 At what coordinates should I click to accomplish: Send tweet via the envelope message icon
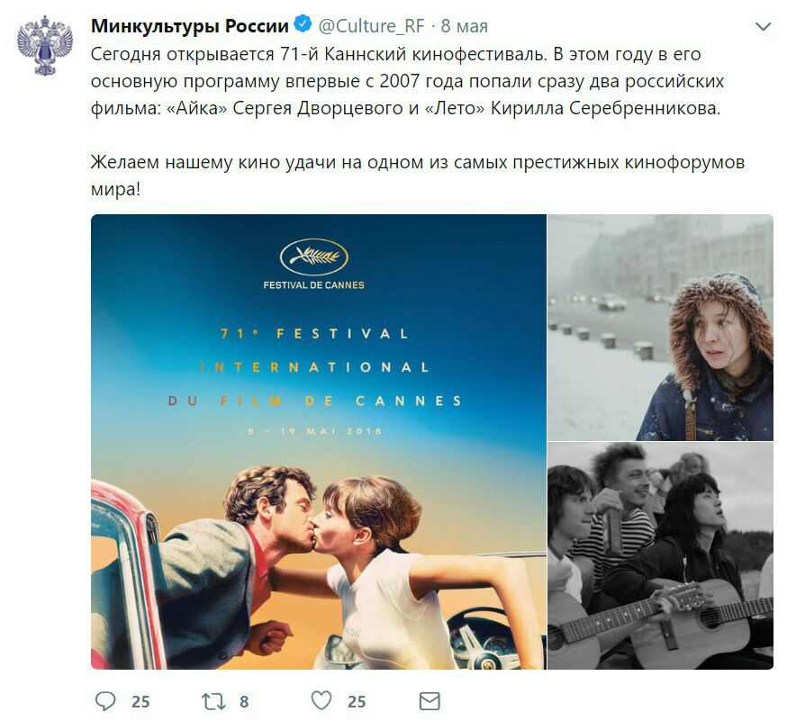pos(430,701)
